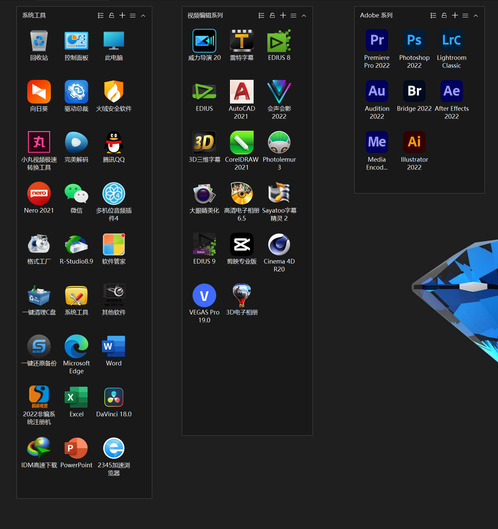498x529 pixels.
Task: Toggle lock on Adobe 系列 panel
Action: pyautogui.click(x=444, y=15)
